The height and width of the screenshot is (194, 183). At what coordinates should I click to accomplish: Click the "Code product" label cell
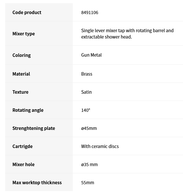click(x=27, y=12)
